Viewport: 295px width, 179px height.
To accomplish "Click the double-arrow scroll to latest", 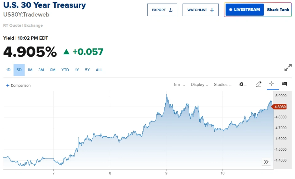I will (266, 162).
